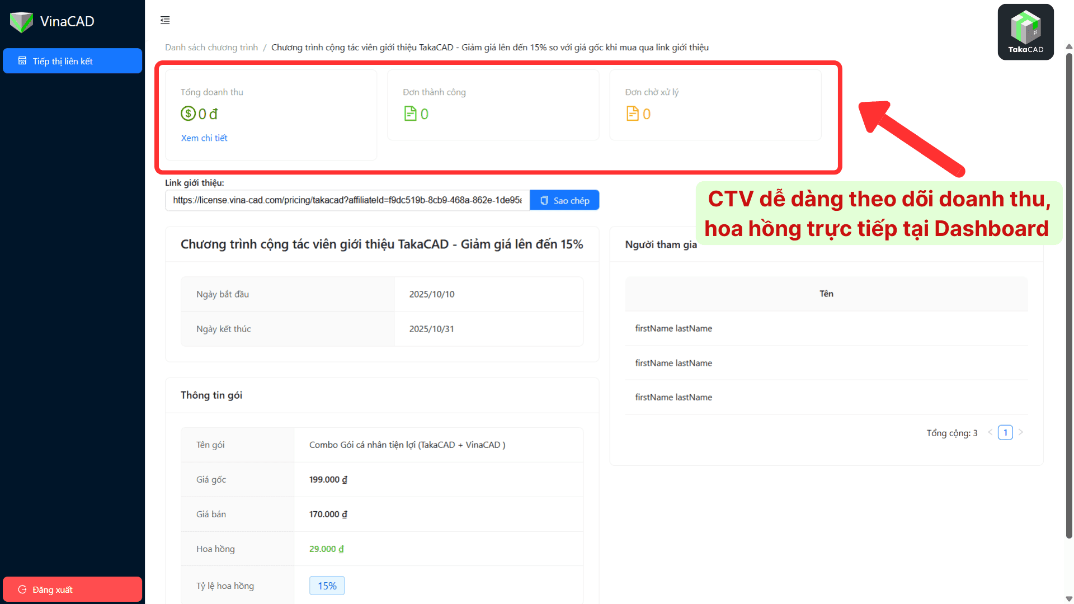Go to previous page of participants
Image resolution: width=1074 pixels, height=604 pixels.
tap(990, 432)
